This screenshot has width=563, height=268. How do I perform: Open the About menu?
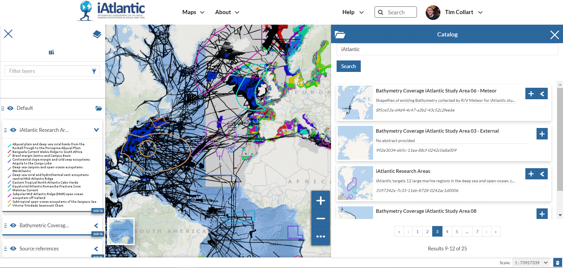point(227,12)
